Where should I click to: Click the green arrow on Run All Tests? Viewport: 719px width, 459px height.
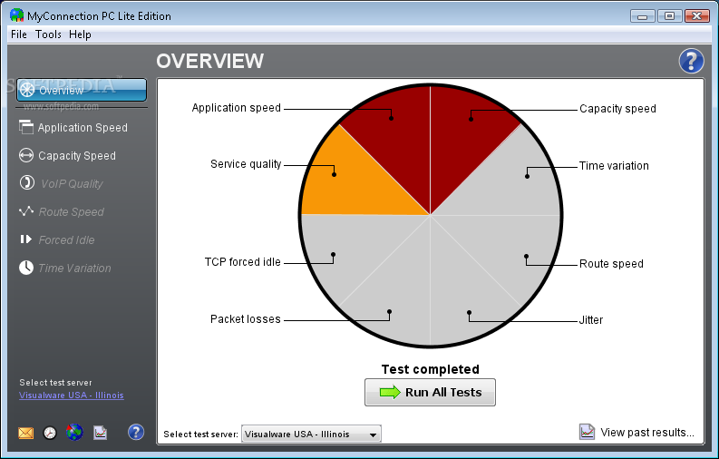(x=390, y=392)
